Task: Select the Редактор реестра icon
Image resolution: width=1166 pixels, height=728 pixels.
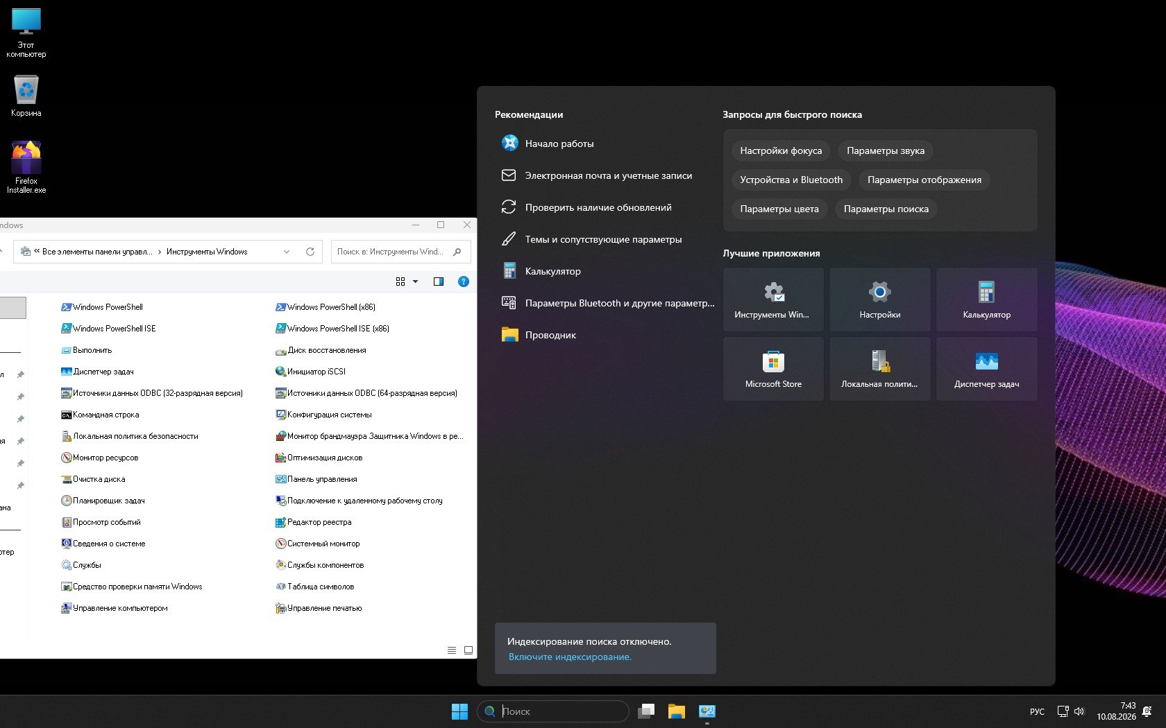Action: tap(281, 522)
